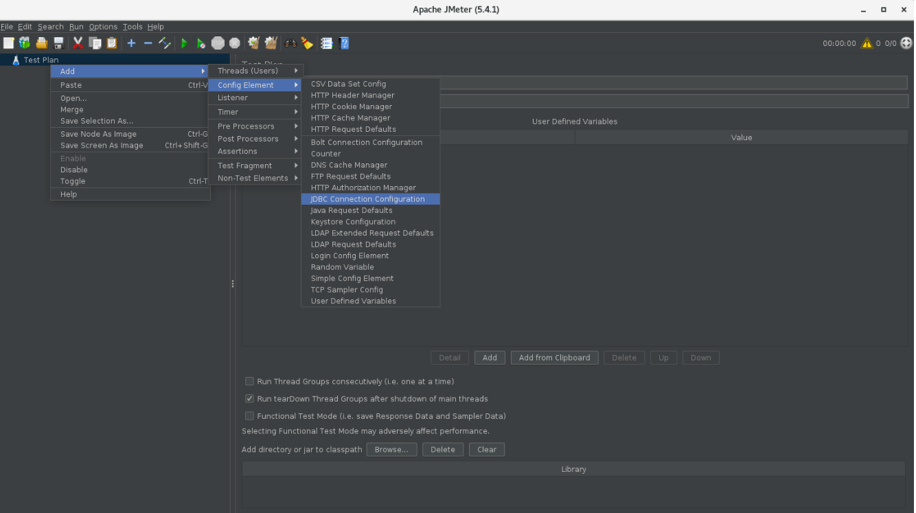916x513 pixels.
Task: Expand the Post Processors submenu
Action: (256, 139)
